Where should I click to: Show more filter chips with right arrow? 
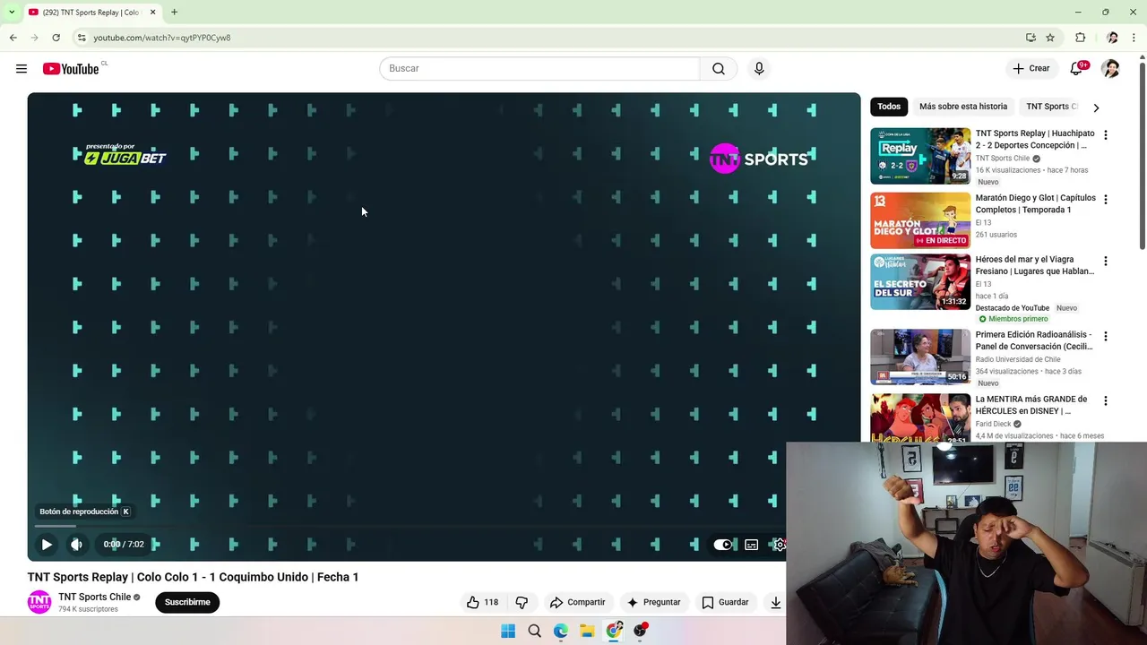pyautogui.click(x=1096, y=107)
